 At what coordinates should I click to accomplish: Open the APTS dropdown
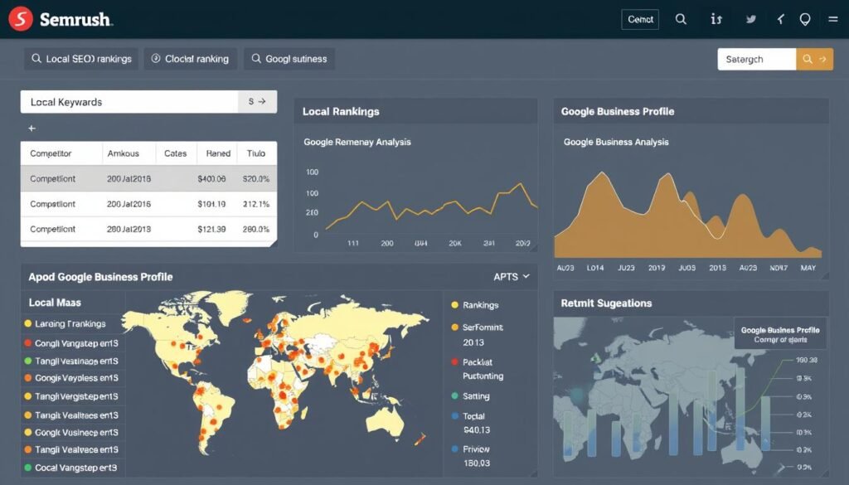click(x=512, y=277)
